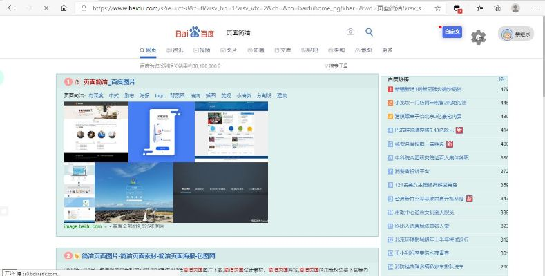Viewport: 545px width, 276px height.
Task: Open the narrow laptop webpage thumbnail
Action: click(x=79, y=193)
